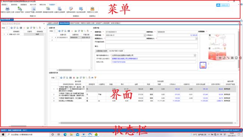Click account number field 110907597010206

coord(154,62)
